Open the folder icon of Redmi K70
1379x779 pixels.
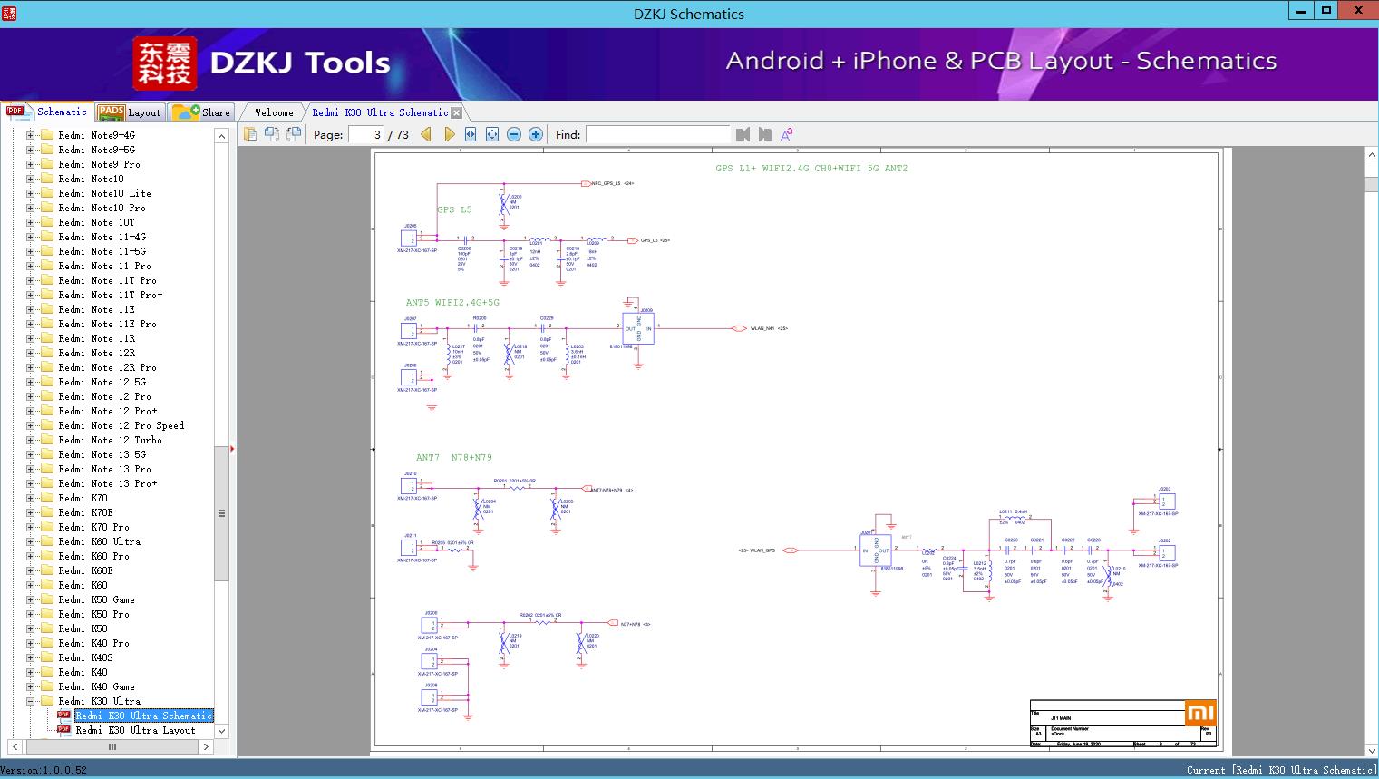tap(47, 498)
